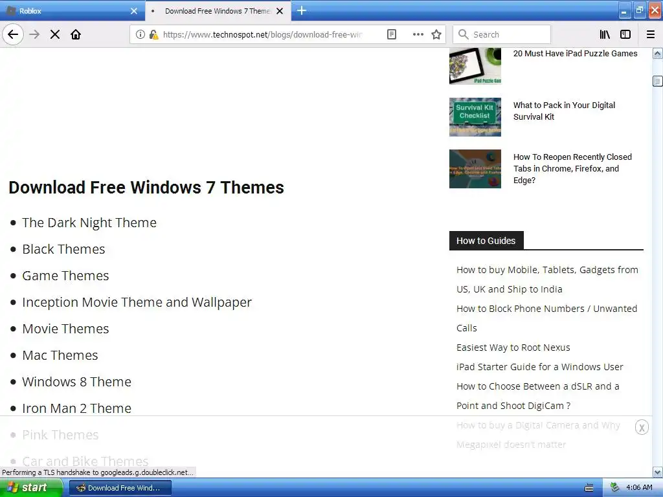The height and width of the screenshot is (497, 663).
Task: Close the bottom overlay banner with X
Action: (642, 428)
